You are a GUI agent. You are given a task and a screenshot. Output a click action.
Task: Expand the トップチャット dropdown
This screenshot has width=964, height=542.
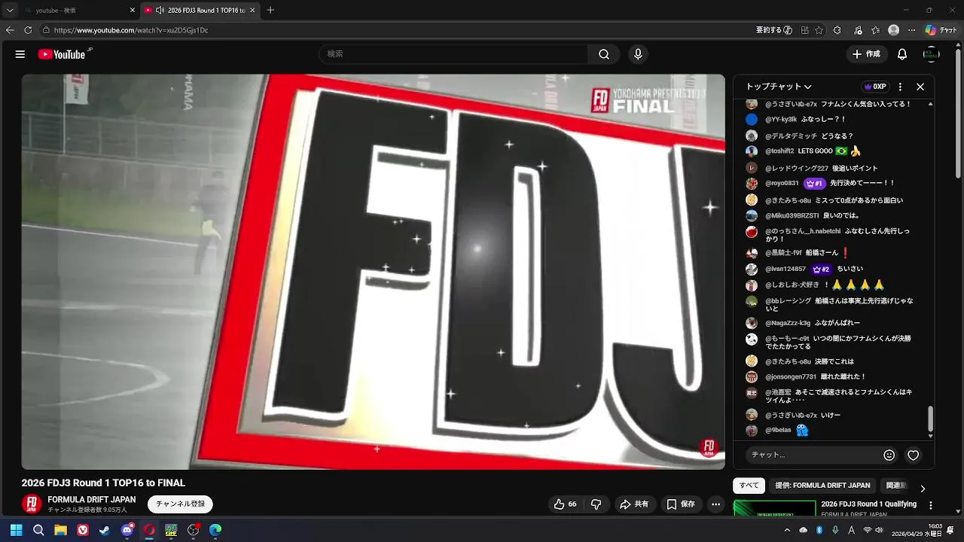779,87
